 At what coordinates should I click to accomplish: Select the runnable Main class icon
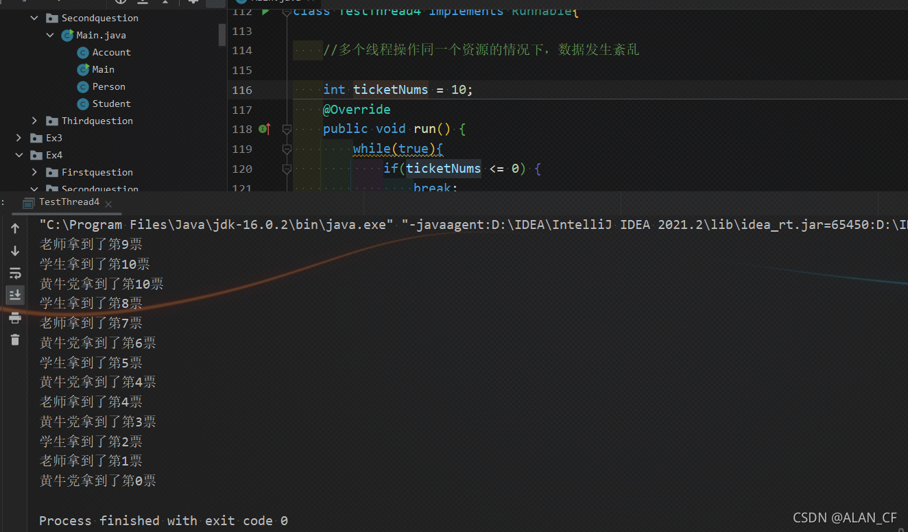click(83, 69)
